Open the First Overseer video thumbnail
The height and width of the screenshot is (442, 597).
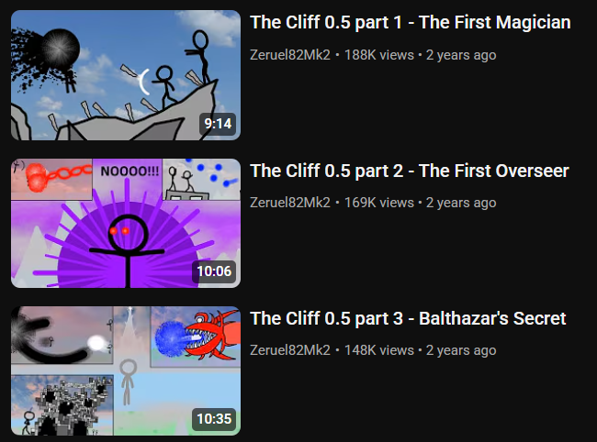click(x=126, y=223)
